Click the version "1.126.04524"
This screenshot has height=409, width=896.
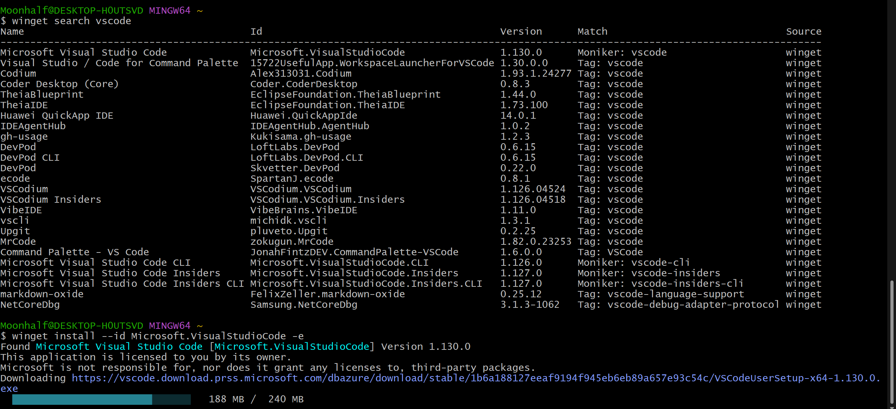pyautogui.click(x=533, y=189)
